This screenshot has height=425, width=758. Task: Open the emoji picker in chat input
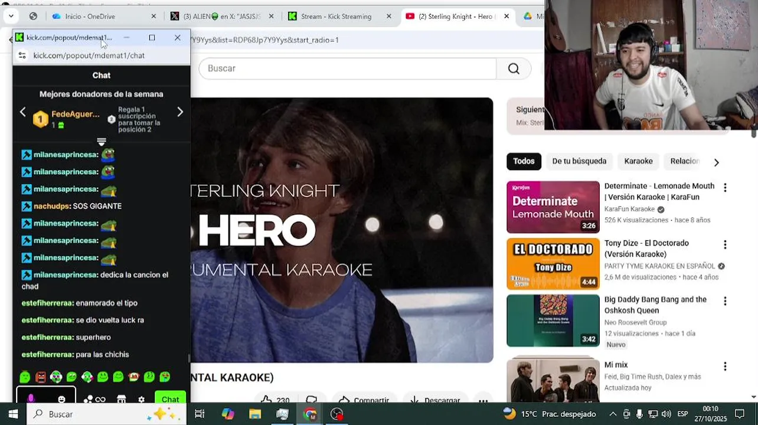pyautogui.click(x=61, y=400)
